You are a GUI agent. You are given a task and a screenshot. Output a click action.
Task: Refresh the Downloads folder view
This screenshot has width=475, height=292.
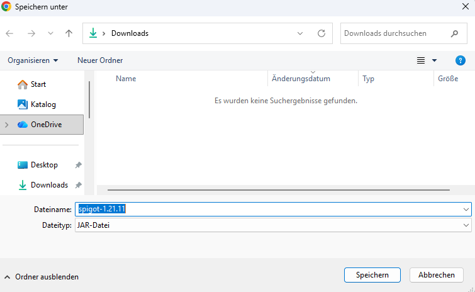321,33
